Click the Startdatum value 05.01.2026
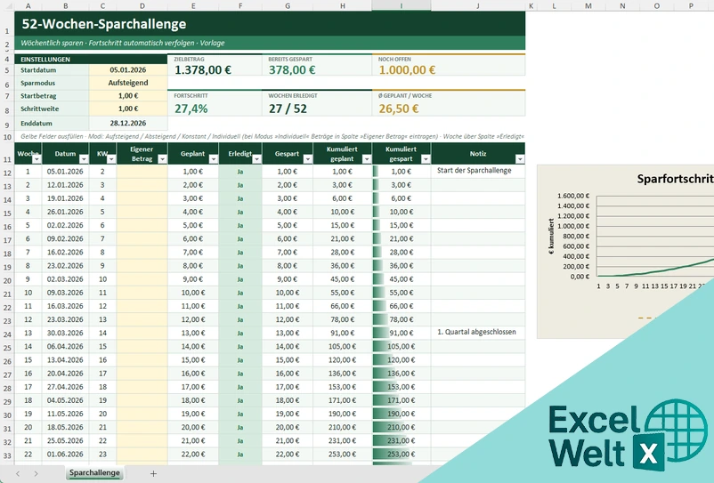The height and width of the screenshot is (483, 714). point(128,70)
